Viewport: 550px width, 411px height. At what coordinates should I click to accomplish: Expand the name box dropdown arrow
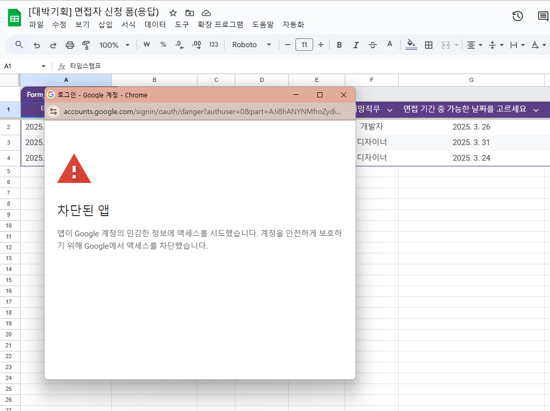tap(44, 66)
